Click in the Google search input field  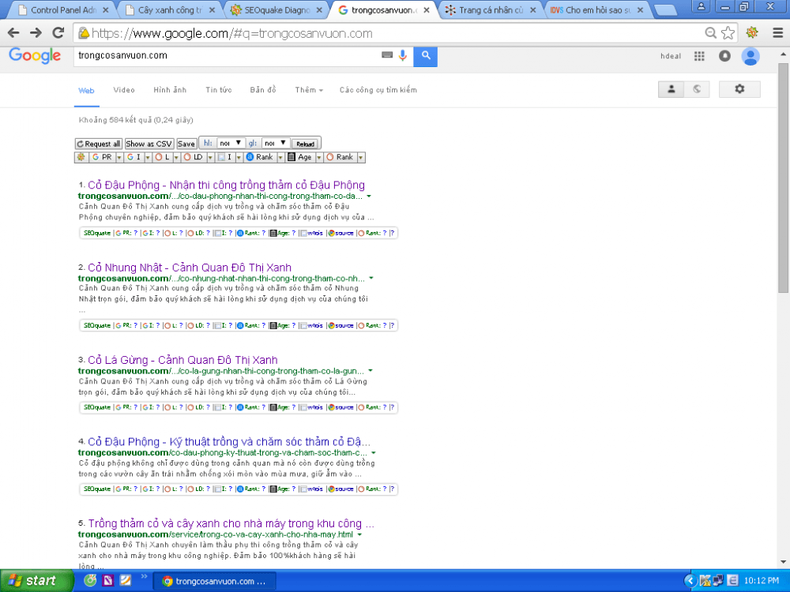click(x=227, y=55)
